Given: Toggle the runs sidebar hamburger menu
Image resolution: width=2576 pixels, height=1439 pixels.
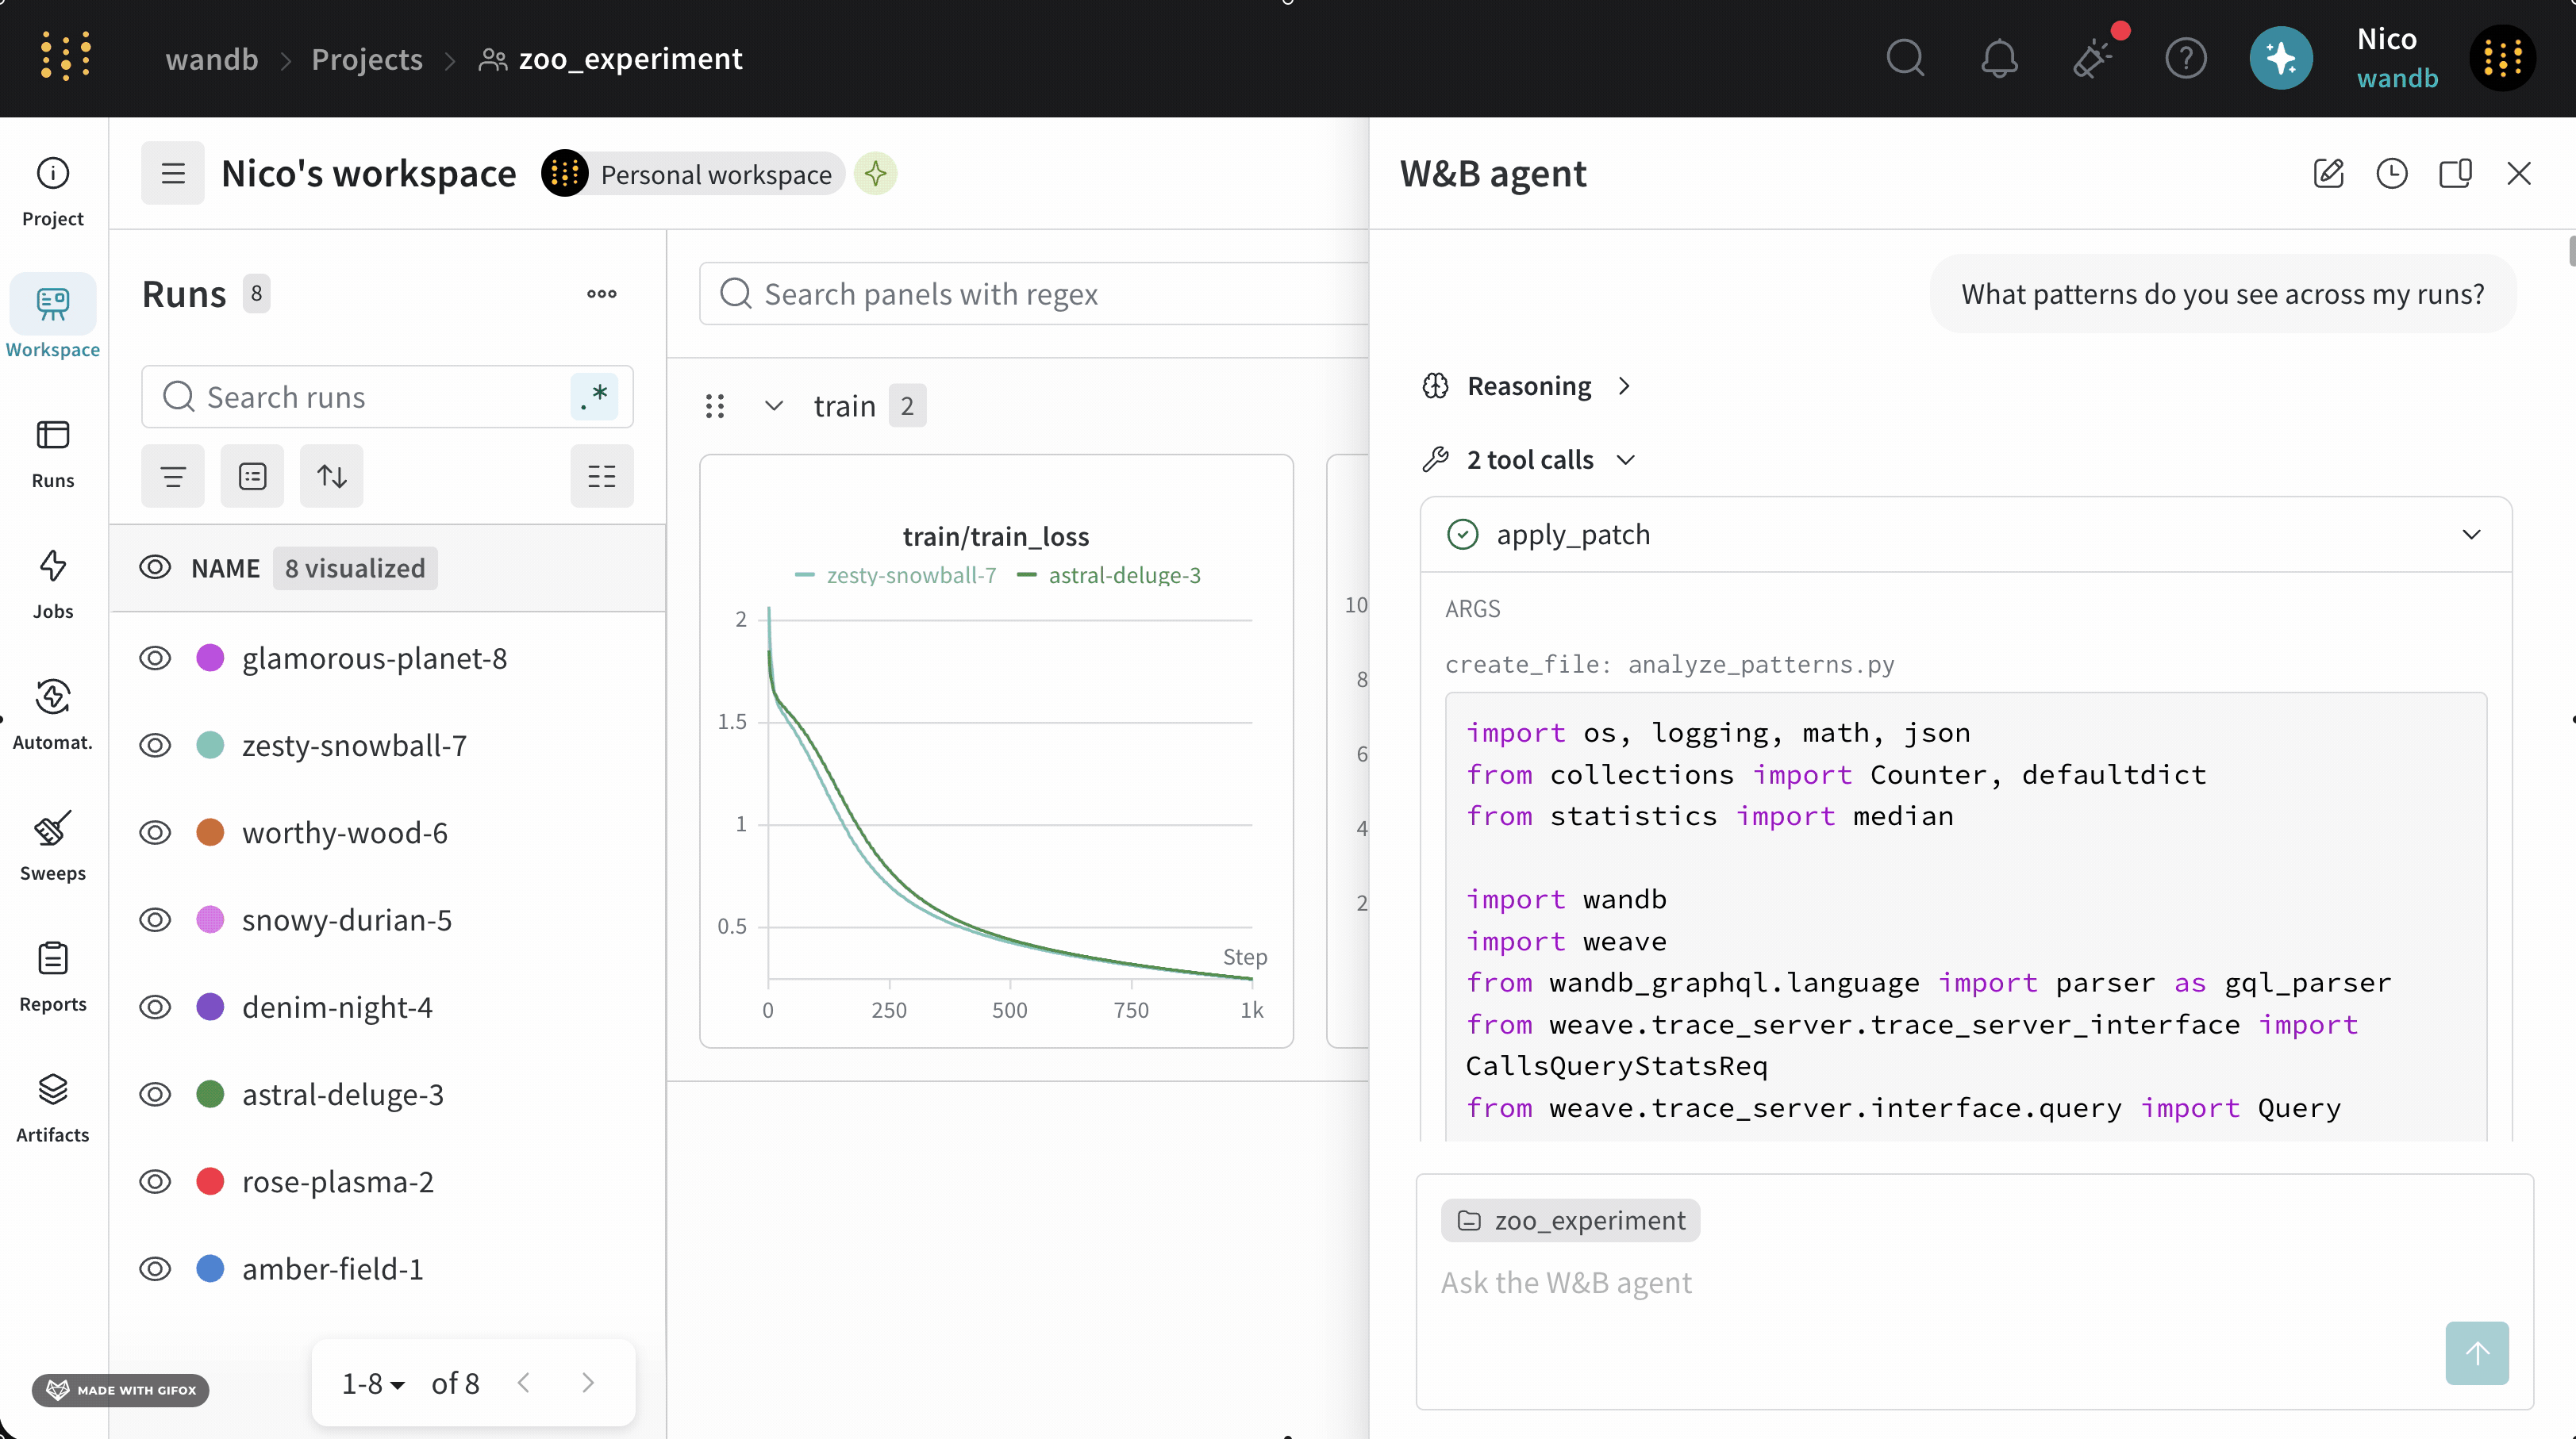Looking at the screenshot, I should click(173, 174).
